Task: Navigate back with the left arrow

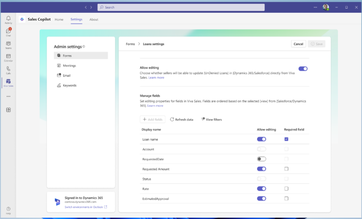Action: tap(86, 7)
